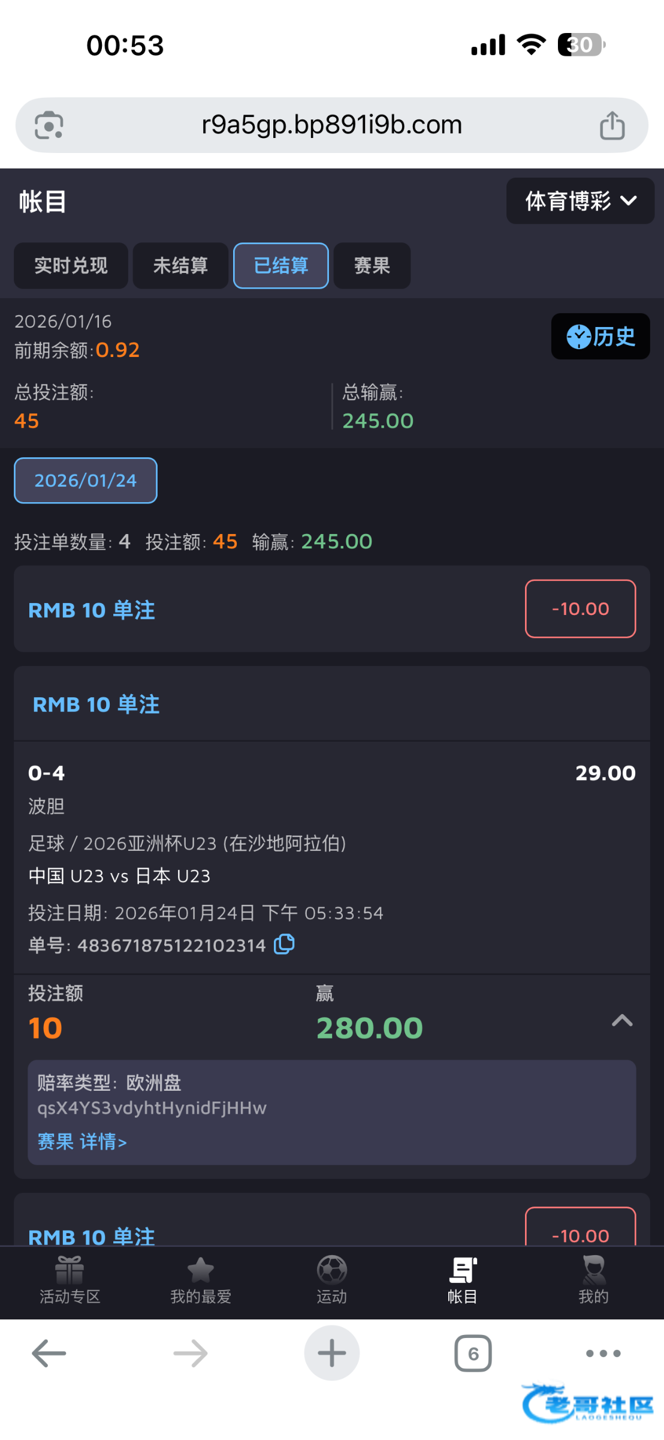Select the 赛果 tab
This screenshot has width=664, height=1440.
click(372, 266)
